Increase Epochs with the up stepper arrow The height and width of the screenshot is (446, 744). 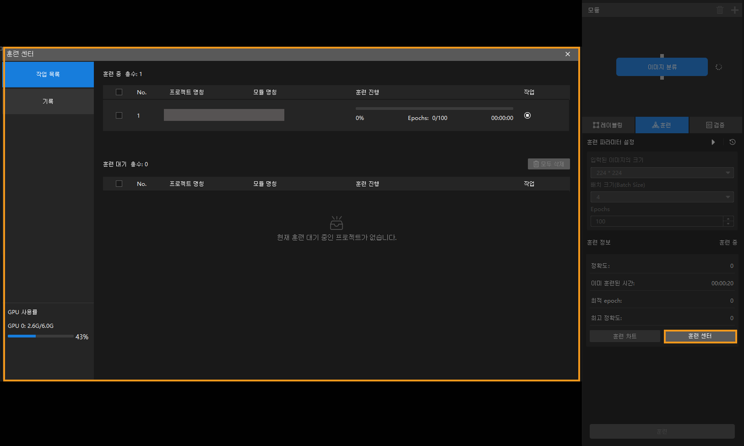[728, 218]
